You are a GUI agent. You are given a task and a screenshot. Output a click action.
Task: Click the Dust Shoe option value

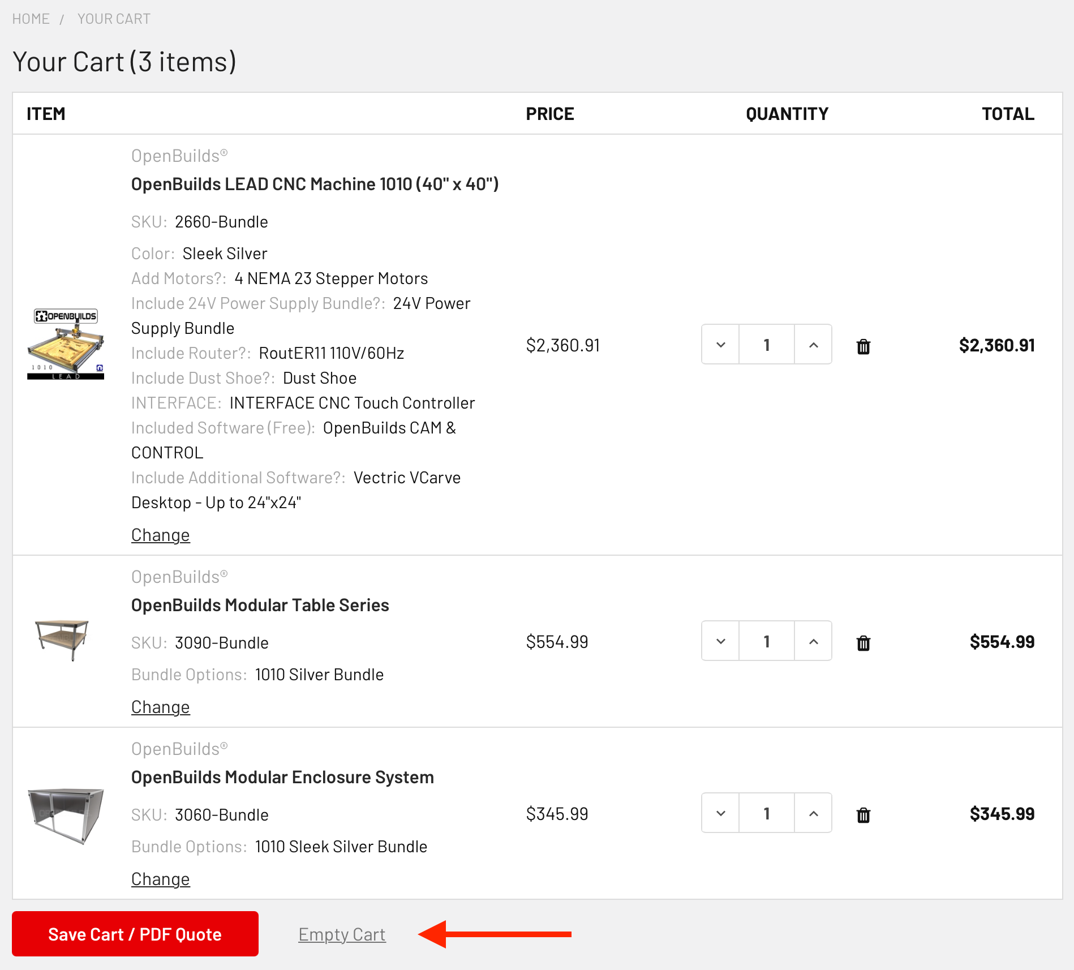pos(320,378)
